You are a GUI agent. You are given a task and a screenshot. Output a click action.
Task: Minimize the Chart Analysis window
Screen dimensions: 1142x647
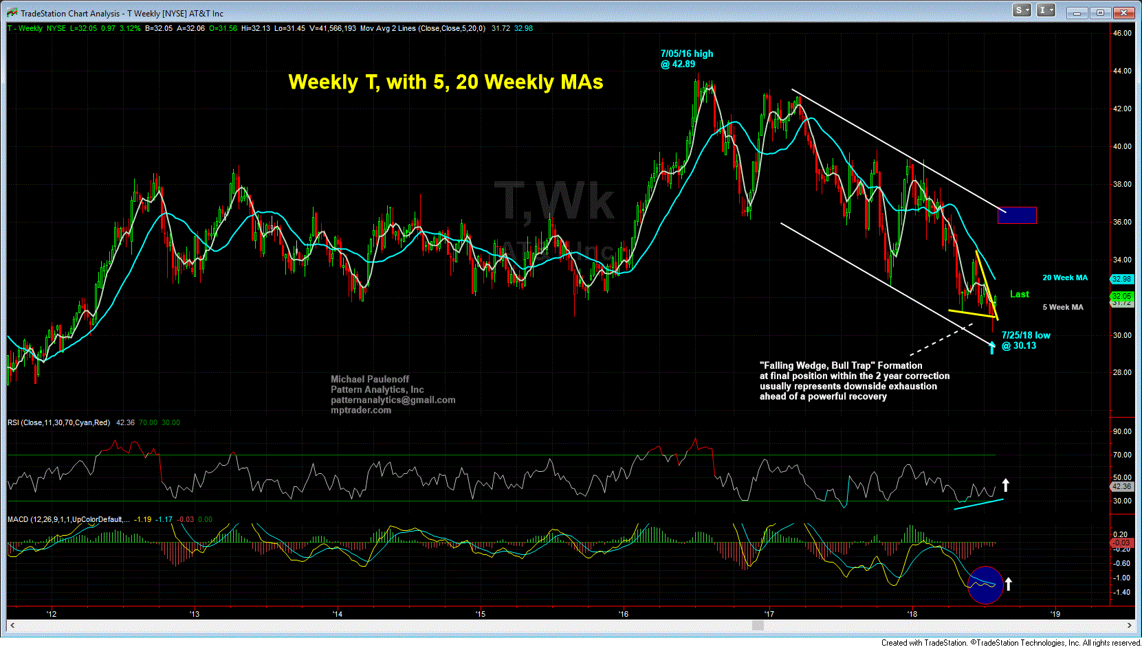(1077, 13)
